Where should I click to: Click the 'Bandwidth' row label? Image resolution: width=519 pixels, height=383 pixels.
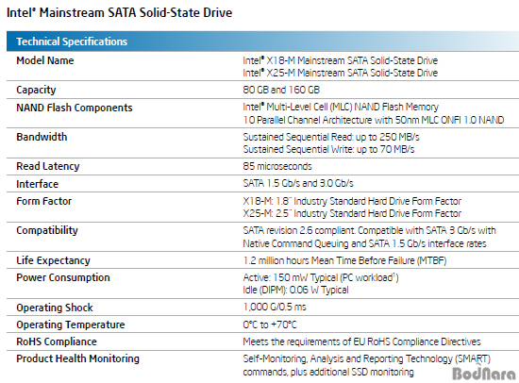point(42,137)
